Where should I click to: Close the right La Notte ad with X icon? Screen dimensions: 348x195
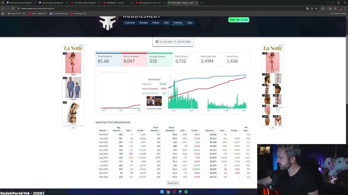pos(282,45)
